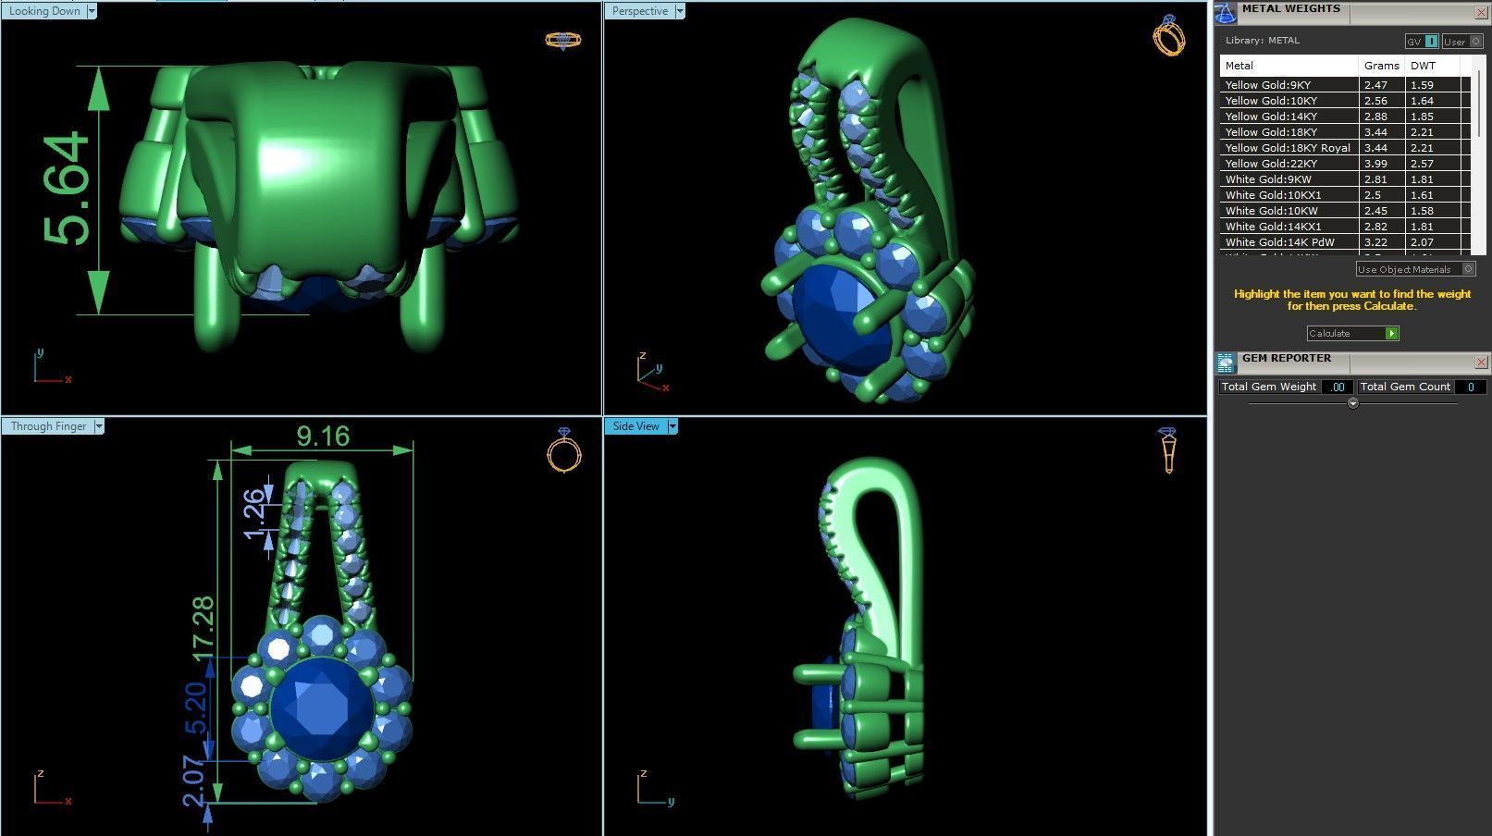The width and height of the screenshot is (1492, 836).
Task: Select Yellow Gold:9KY row
Action: [1345, 85]
